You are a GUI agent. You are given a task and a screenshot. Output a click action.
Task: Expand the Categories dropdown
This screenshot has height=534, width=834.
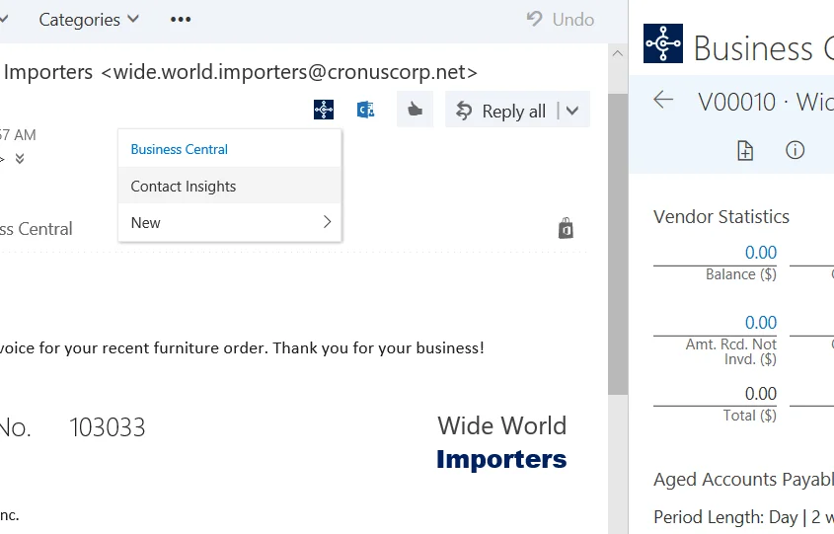point(89,20)
